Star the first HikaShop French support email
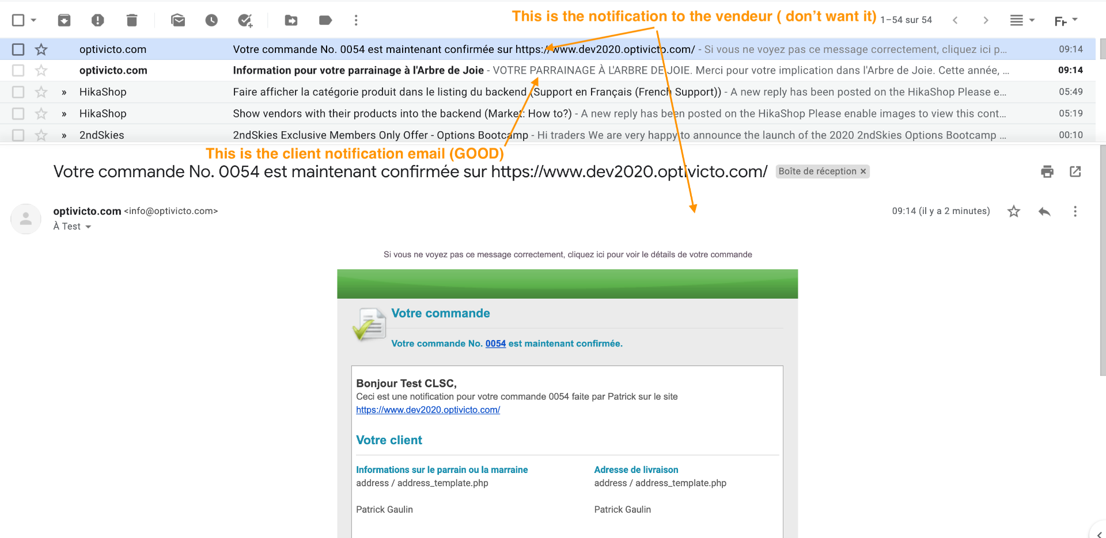The height and width of the screenshot is (538, 1106). [41, 92]
